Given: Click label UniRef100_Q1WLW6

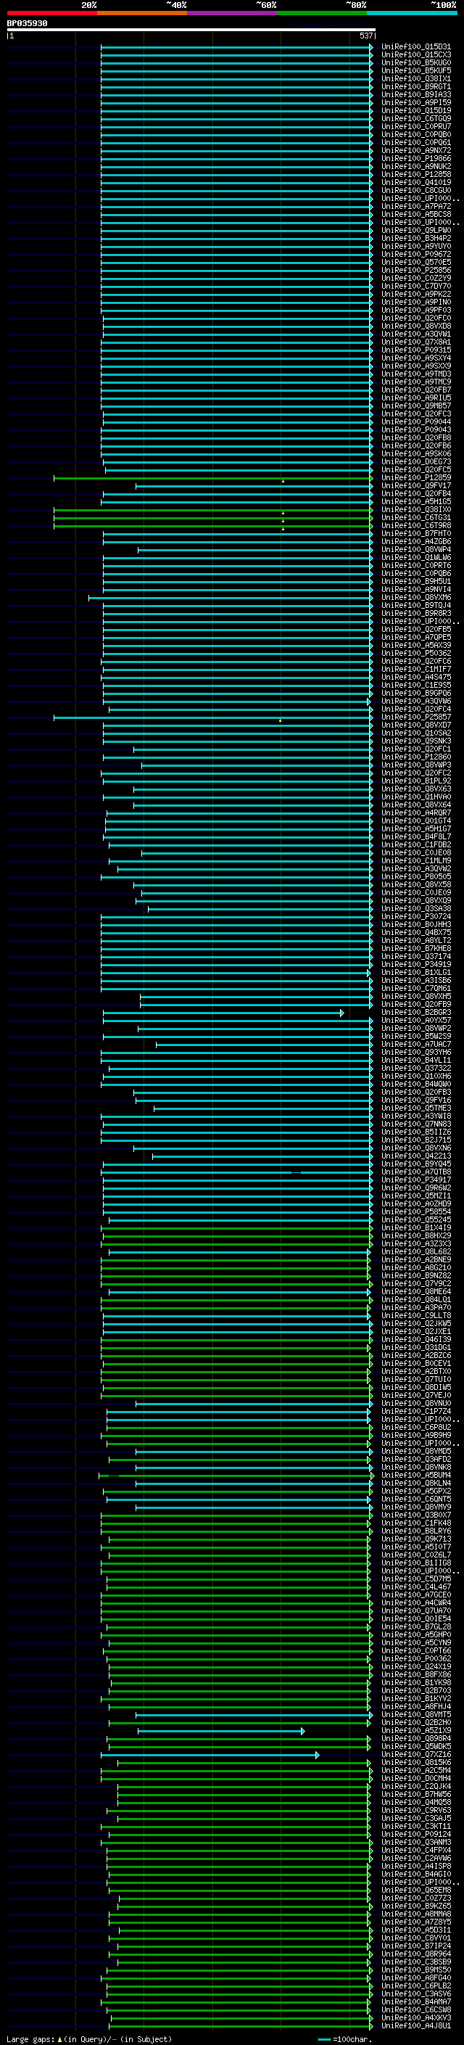Looking at the screenshot, I should 415,557.
